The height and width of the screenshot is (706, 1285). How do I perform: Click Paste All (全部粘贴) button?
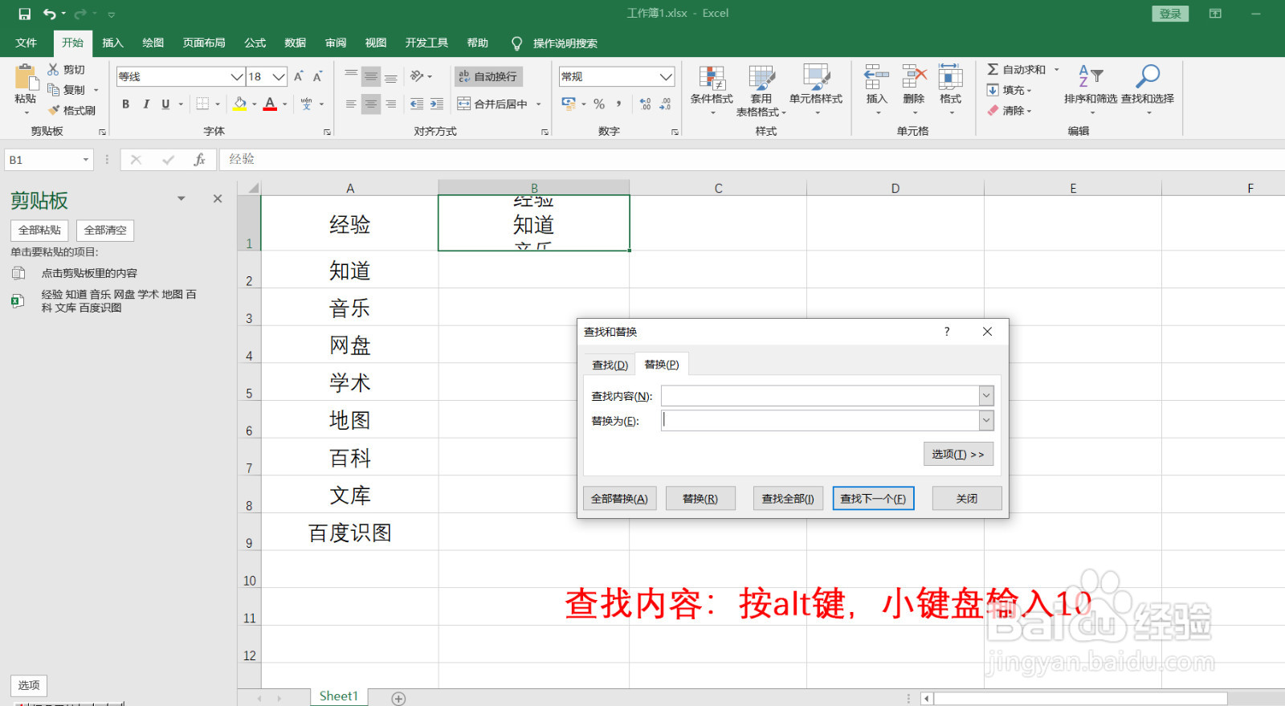tap(39, 231)
